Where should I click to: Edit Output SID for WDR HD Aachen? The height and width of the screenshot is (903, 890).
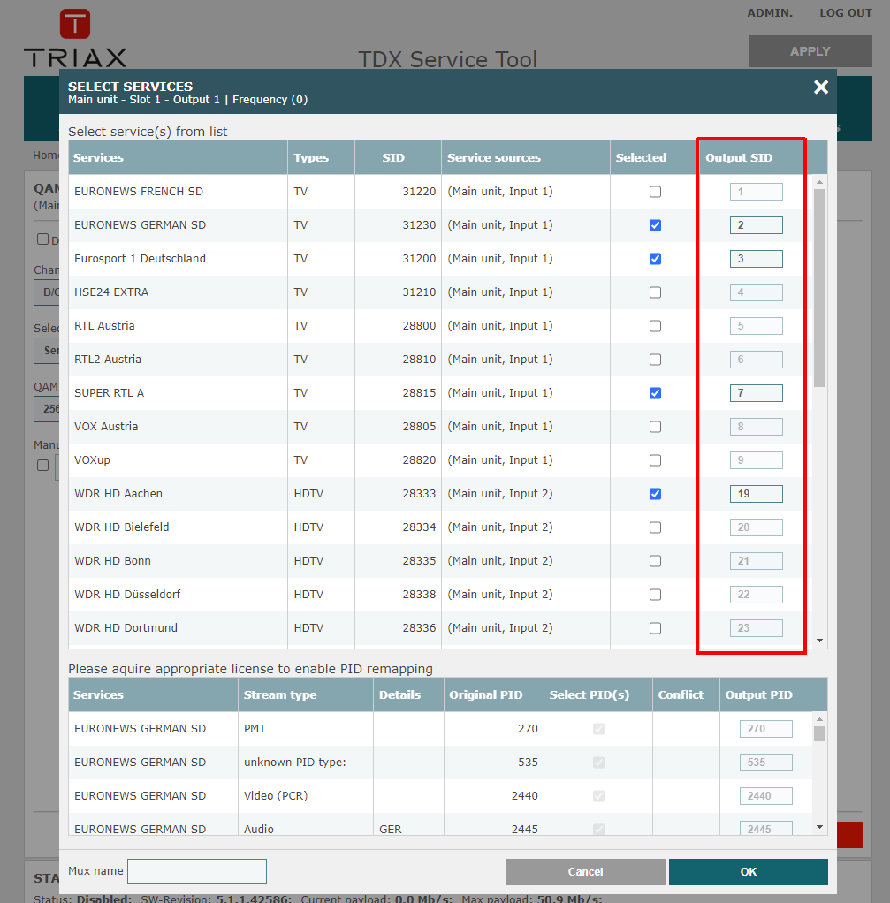pos(757,494)
